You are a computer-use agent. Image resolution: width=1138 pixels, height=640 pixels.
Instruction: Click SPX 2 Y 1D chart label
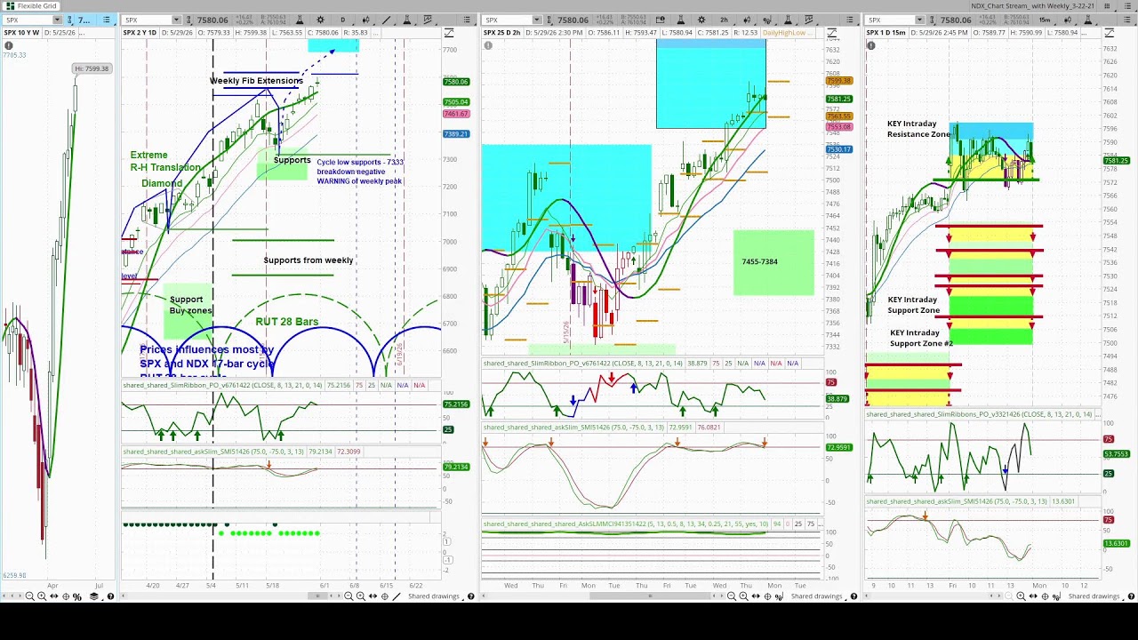tap(140, 33)
